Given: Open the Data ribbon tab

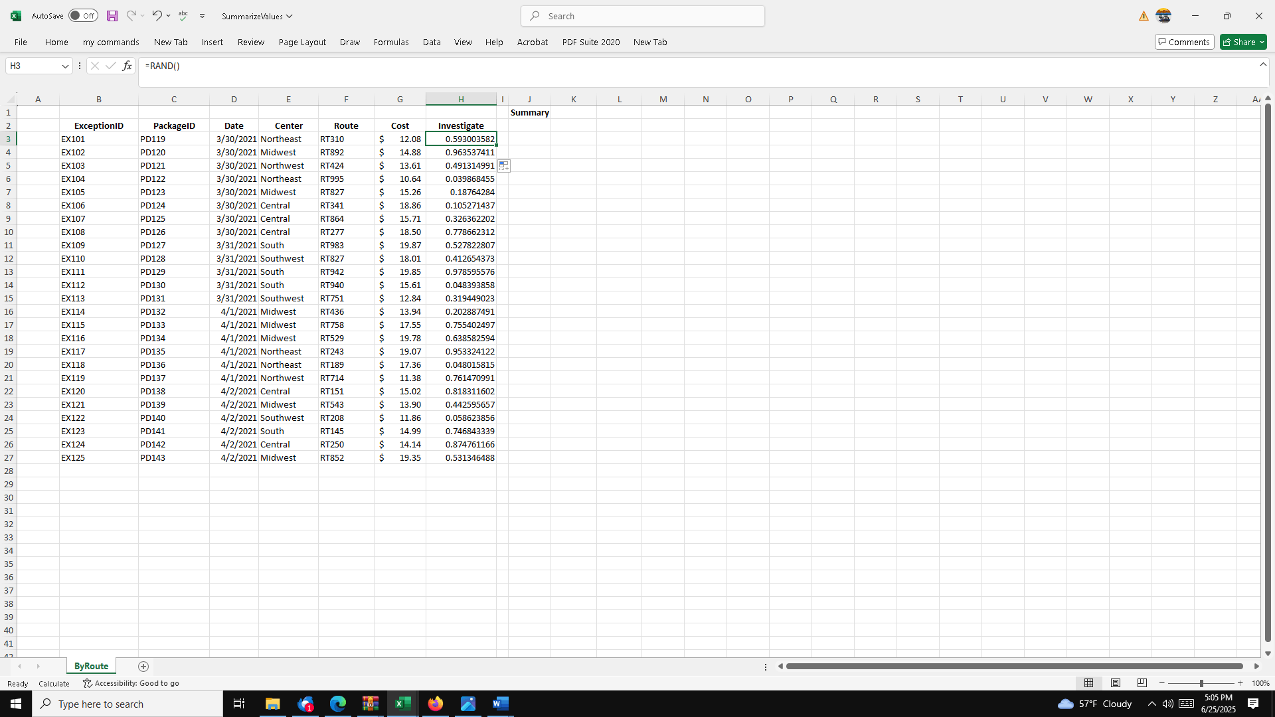Looking at the screenshot, I should click(432, 42).
